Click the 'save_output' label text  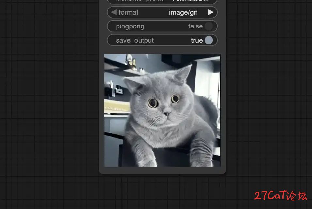coord(135,40)
